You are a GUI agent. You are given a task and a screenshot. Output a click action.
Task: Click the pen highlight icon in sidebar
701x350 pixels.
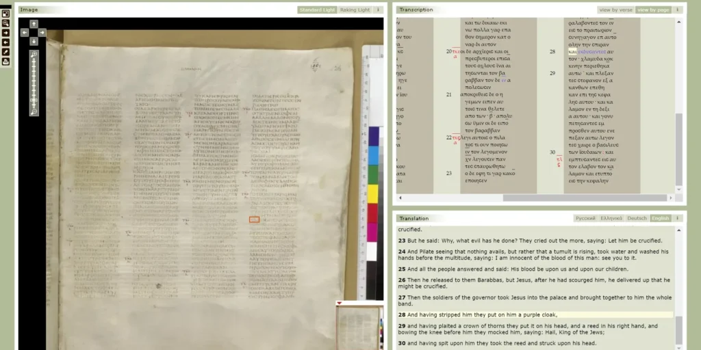[x=5, y=52]
